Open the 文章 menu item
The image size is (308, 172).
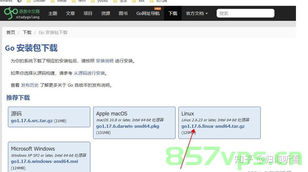70,13
